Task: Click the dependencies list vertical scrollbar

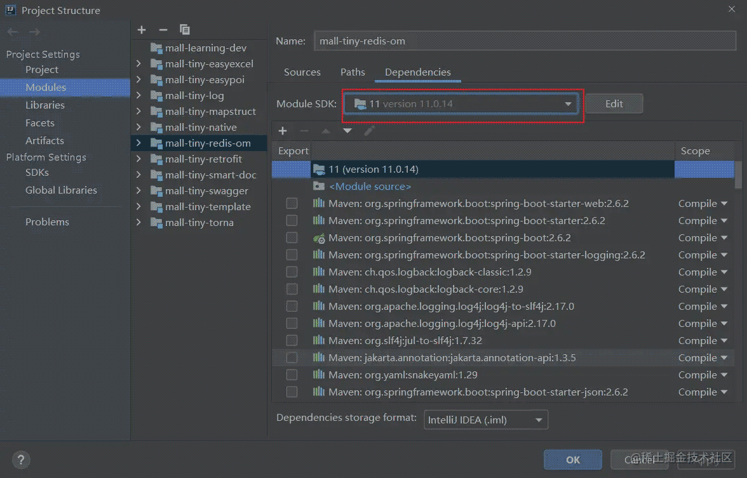Action: tap(738, 175)
